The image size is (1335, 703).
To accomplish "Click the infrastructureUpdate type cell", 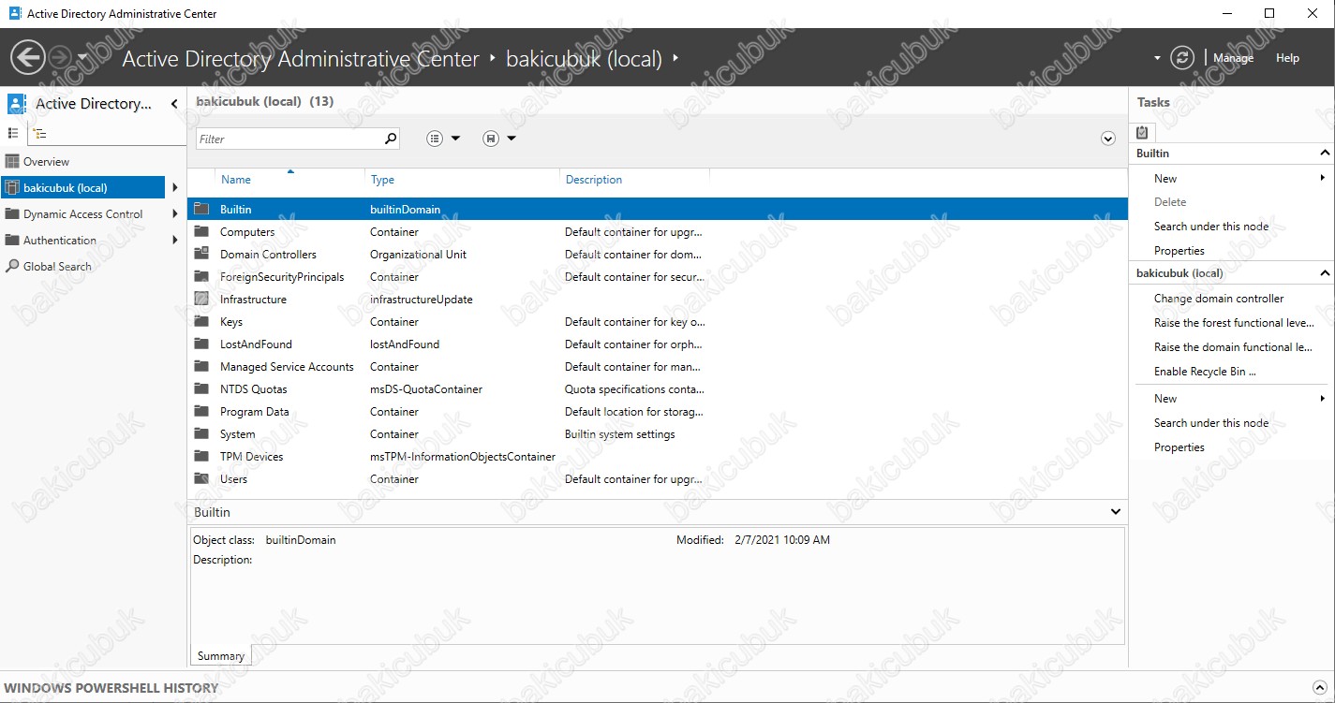I will point(422,300).
